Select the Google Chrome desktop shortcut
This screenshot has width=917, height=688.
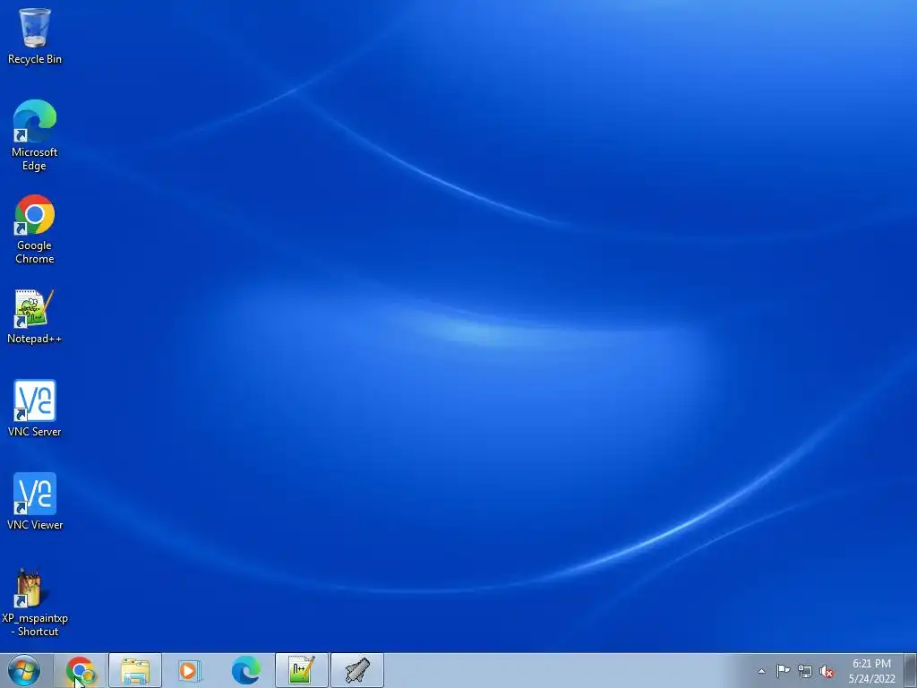35,229
